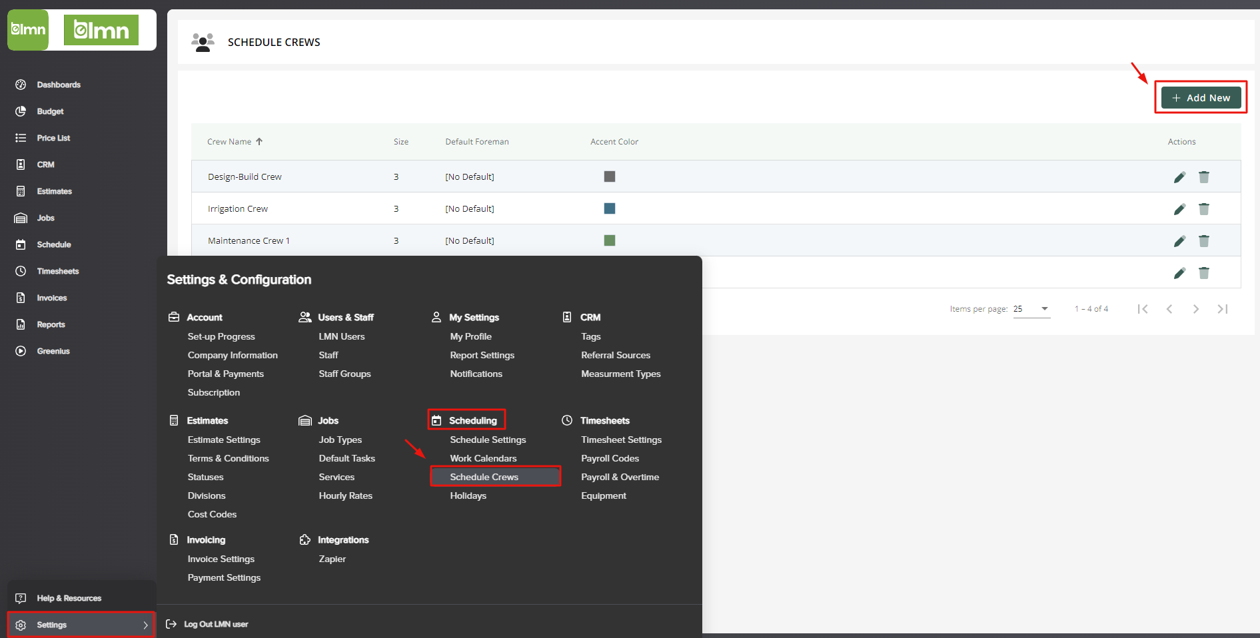Open Subscription under Account
1260x638 pixels.
[x=213, y=392]
